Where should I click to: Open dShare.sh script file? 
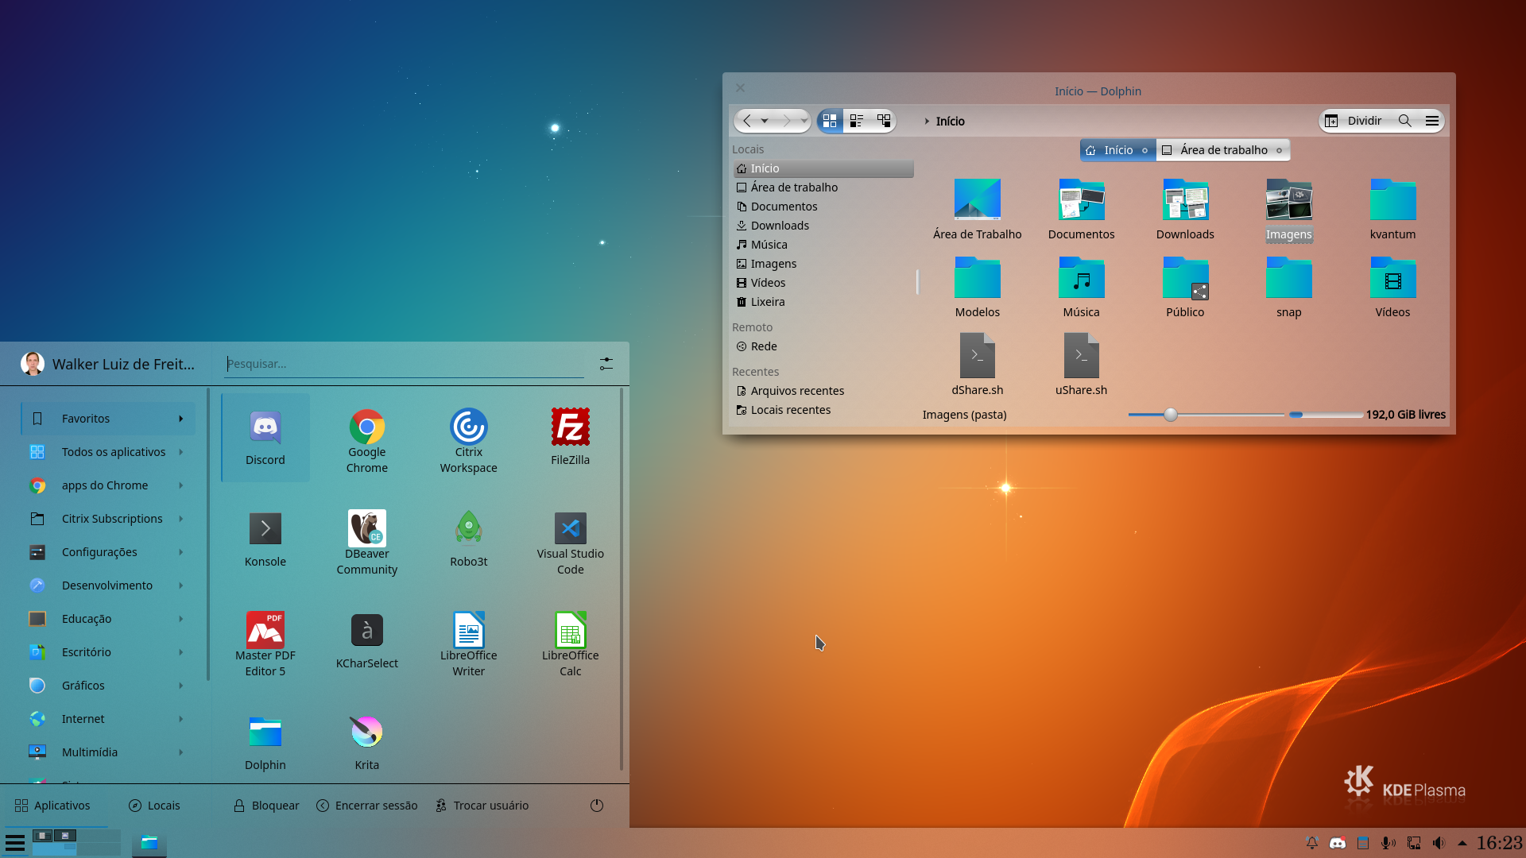coord(978,365)
